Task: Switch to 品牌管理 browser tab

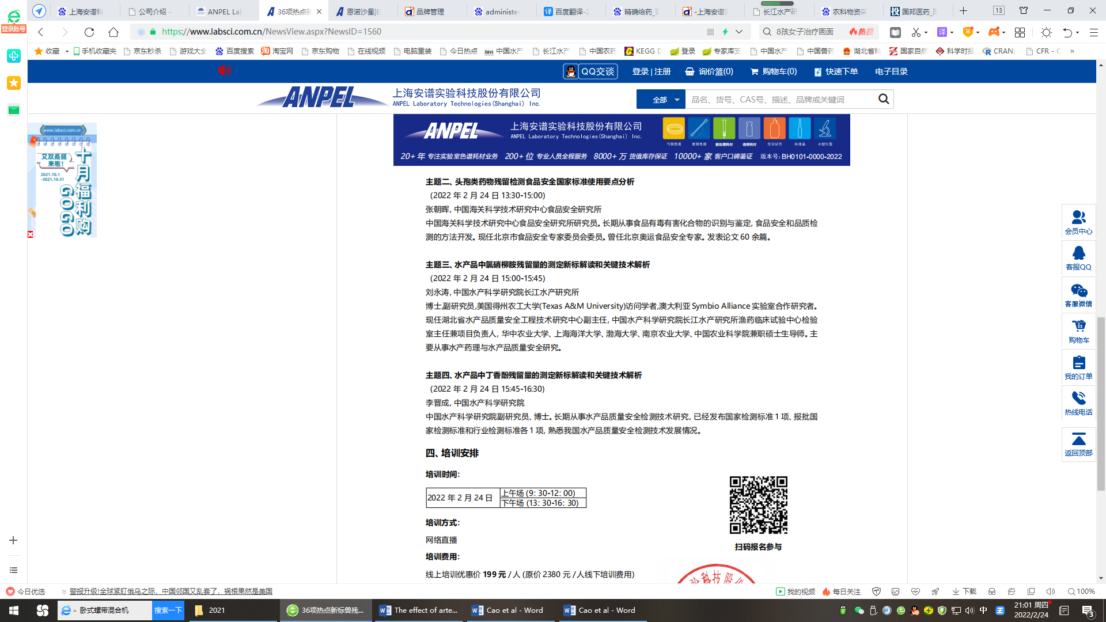Action: (x=430, y=12)
